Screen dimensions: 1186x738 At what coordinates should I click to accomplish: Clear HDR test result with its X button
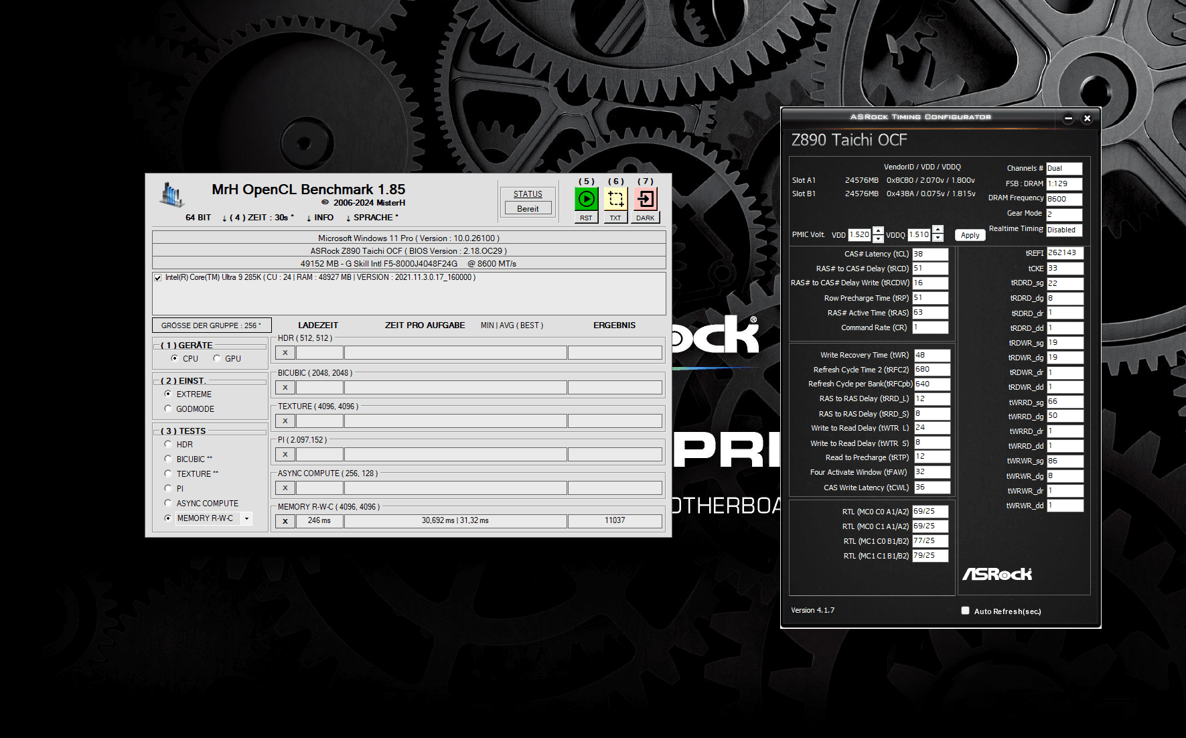(x=285, y=352)
